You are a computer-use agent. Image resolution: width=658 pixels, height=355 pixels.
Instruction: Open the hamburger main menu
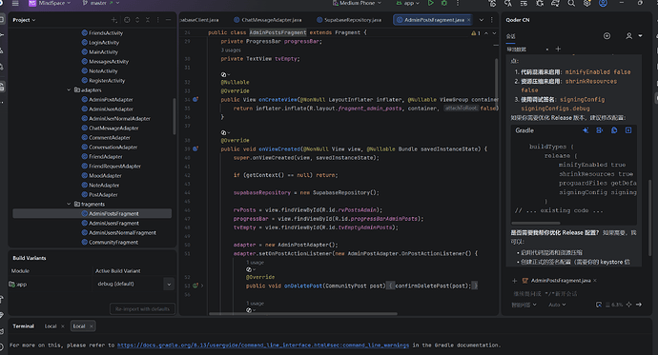click(15, 3)
